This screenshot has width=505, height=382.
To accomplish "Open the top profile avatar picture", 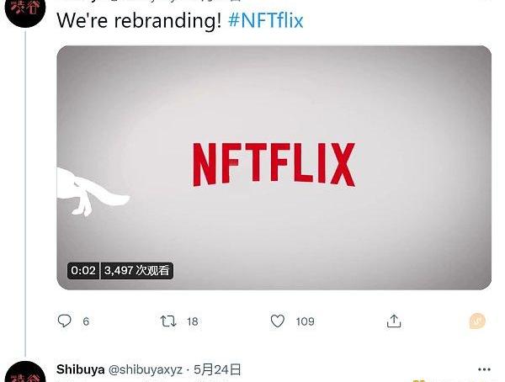I will coord(25,10).
